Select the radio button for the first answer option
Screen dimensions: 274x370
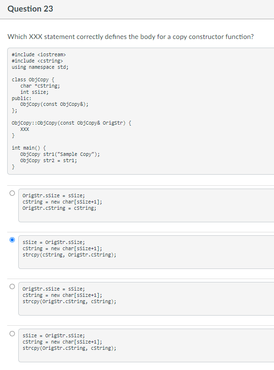click(x=12, y=193)
